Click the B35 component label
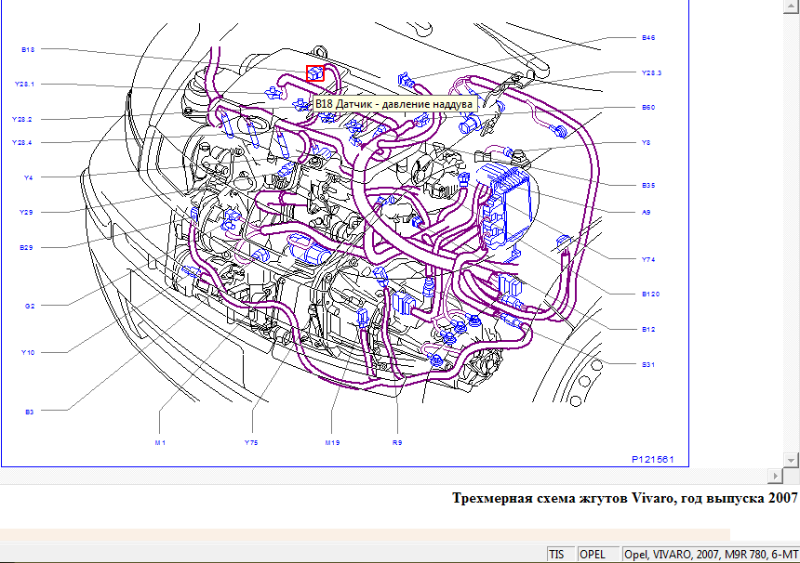This screenshot has width=800, height=563. click(648, 186)
